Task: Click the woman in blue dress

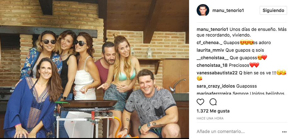Action: click(32, 99)
